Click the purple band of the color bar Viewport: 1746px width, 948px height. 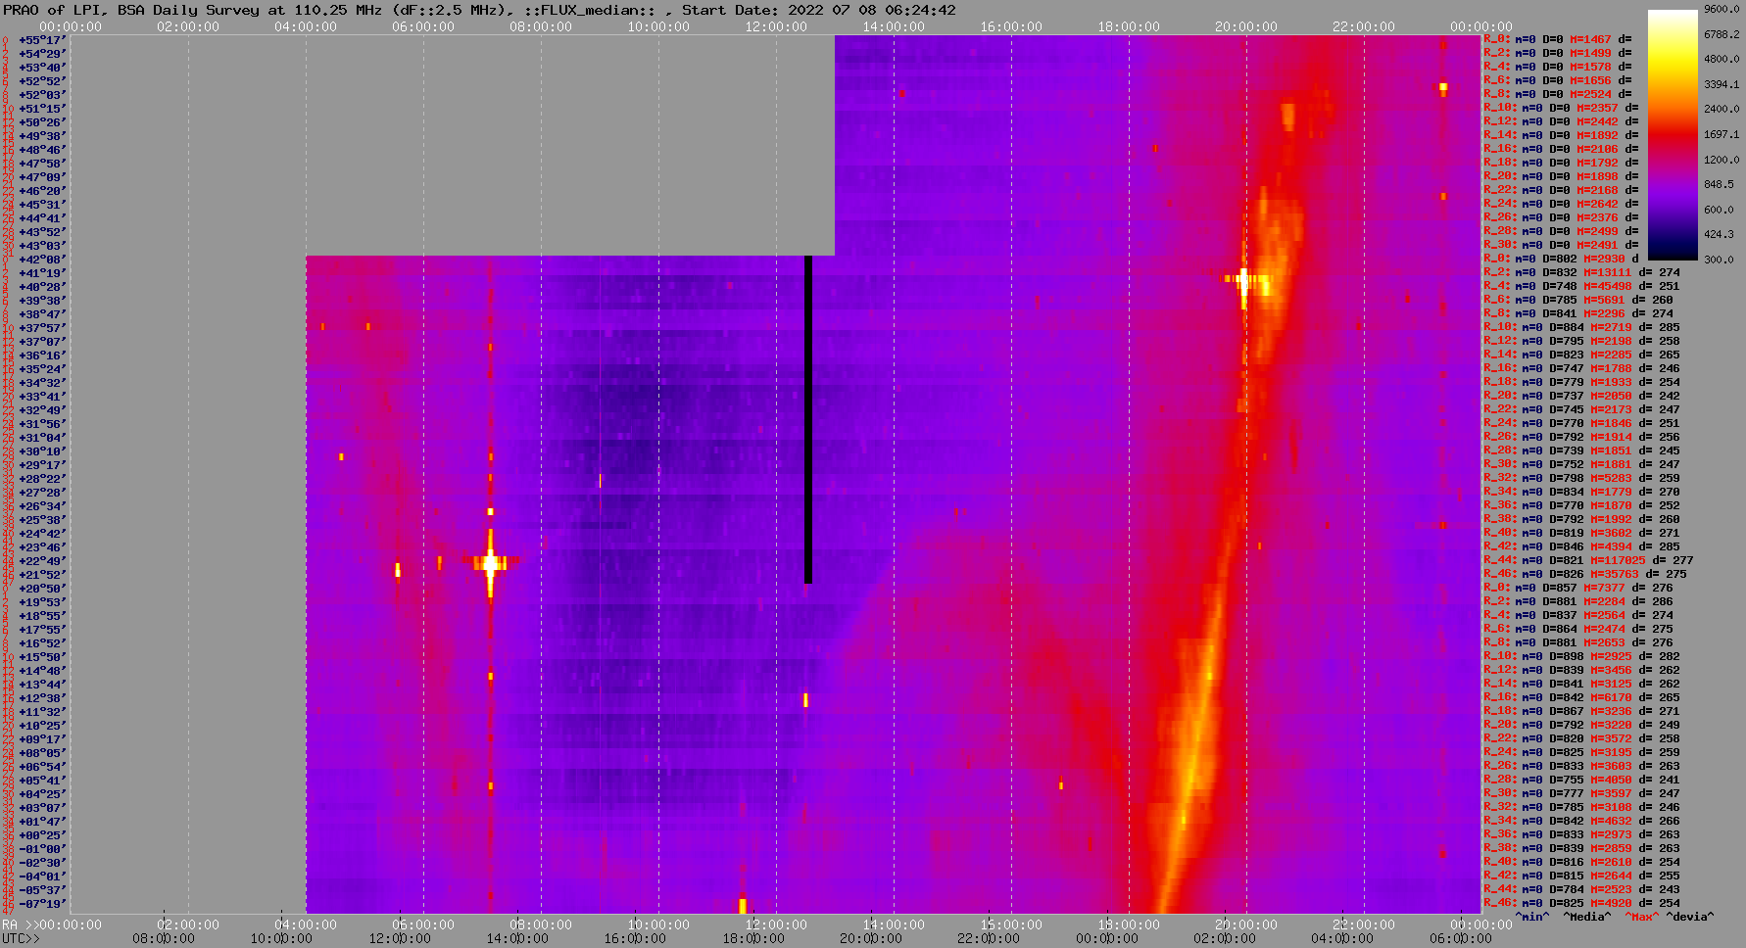point(1673,191)
